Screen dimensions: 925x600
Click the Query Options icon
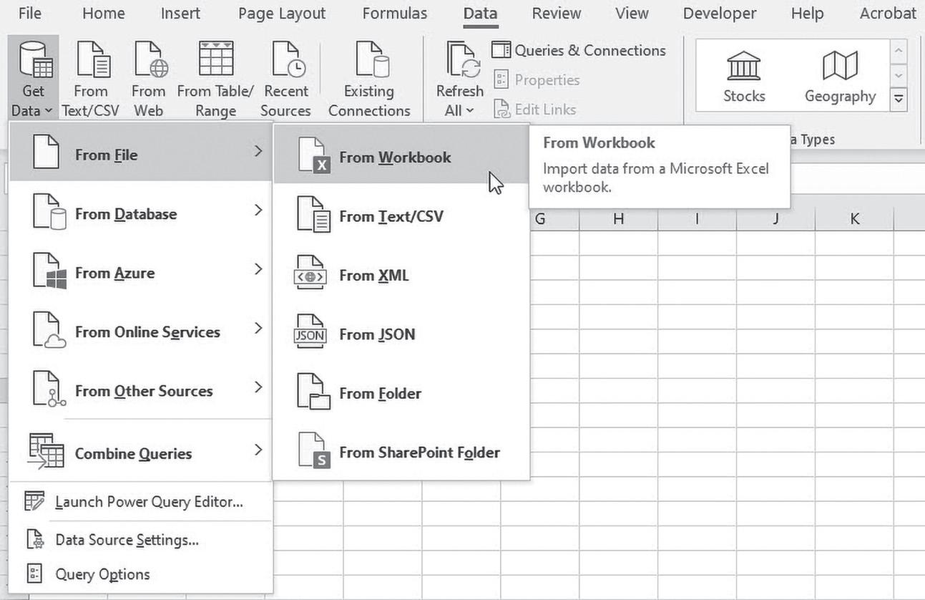click(34, 574)
